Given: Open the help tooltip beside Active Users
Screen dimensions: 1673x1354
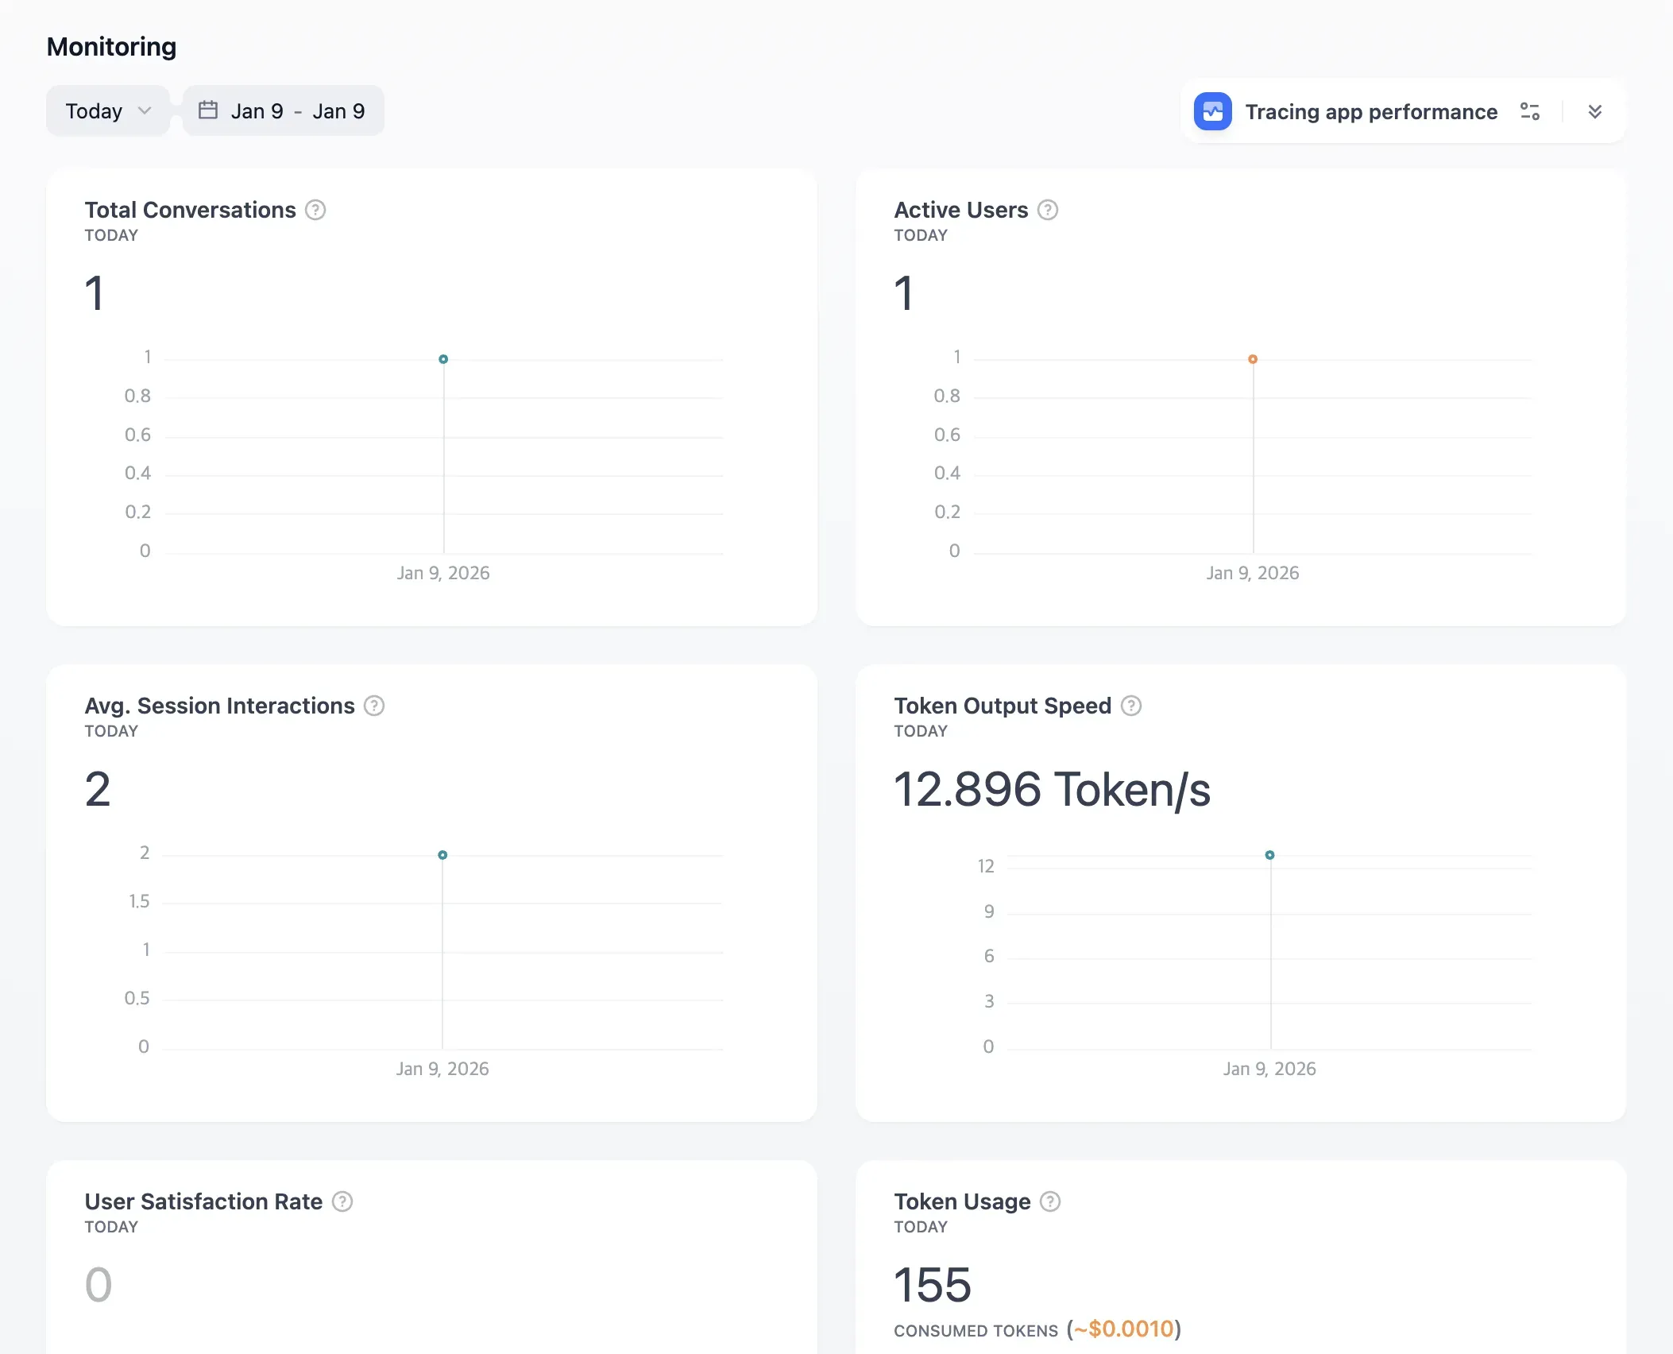Looking at the screenshot, I should (1047, 210).
